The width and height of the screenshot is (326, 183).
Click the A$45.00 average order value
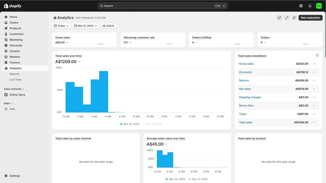tap(155, 144)
